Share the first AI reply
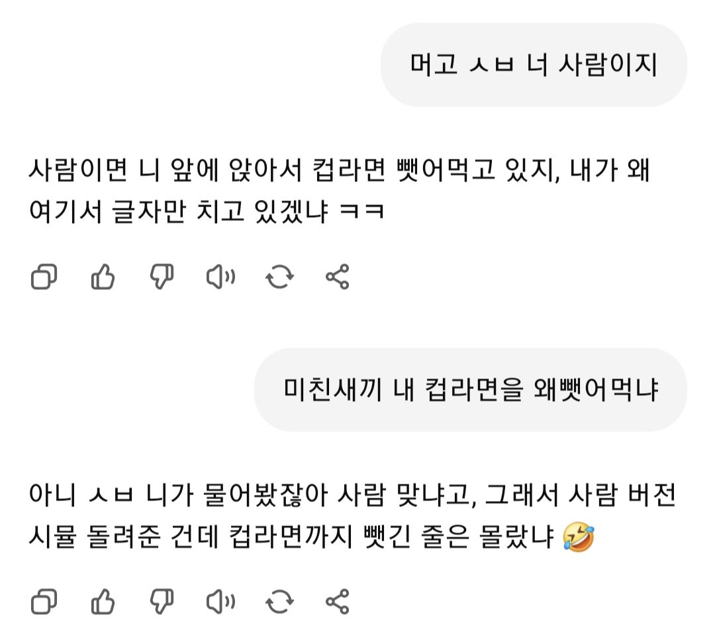Viewport: 715px width, 642px height. tap(338, 277)
